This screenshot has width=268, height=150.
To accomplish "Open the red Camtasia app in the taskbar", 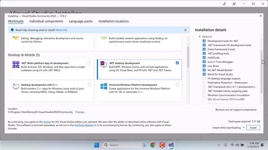I will tap(162, 145).
